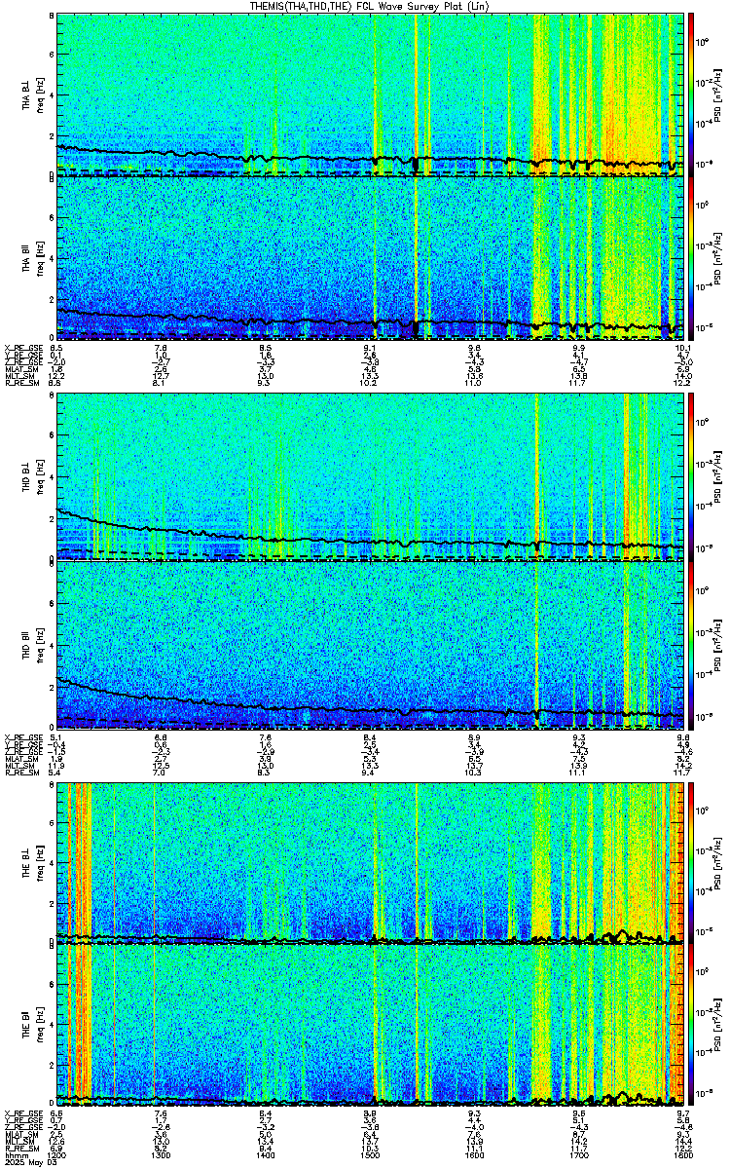Viewport: 730px width, 1169px height.
Task: Click the THE B-parallel panel axis label
Action: tap(27, 1025)
